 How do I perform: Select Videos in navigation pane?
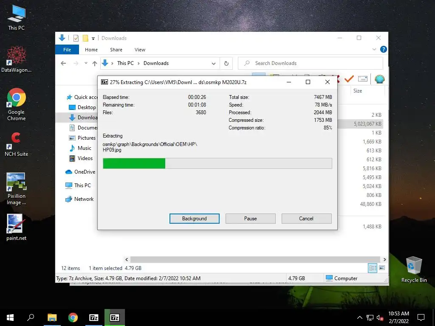point(81,158)
